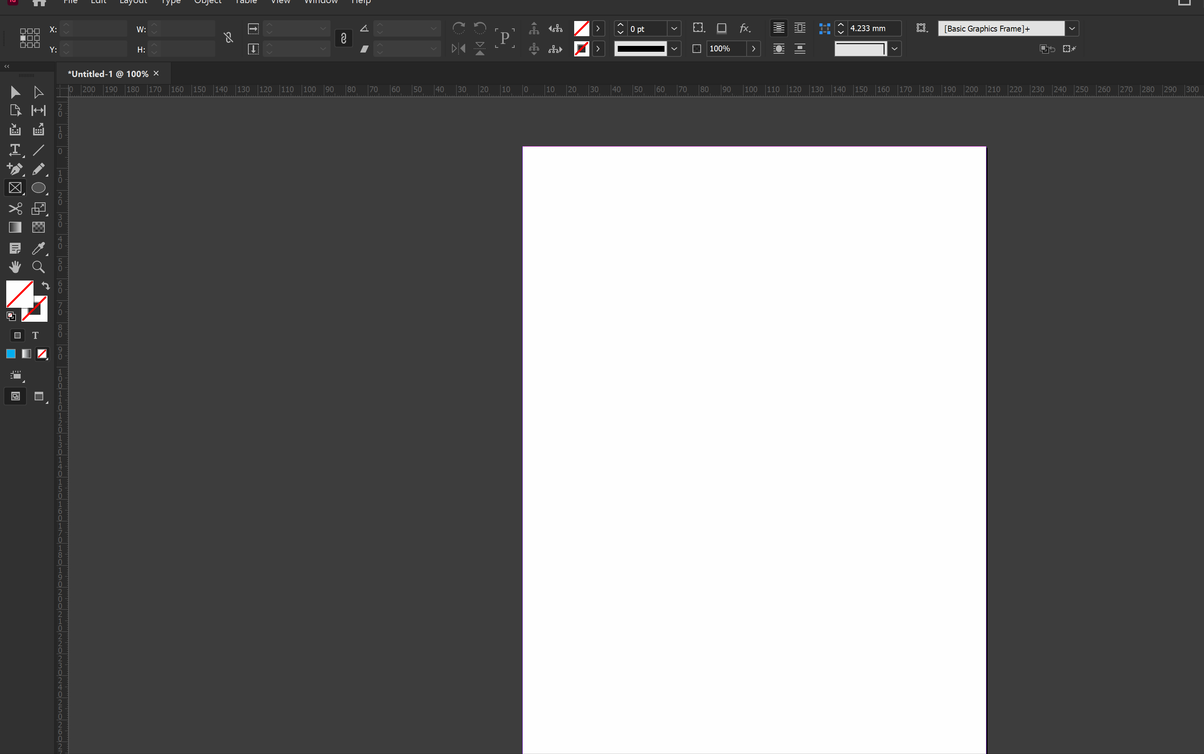This screenshot has height=754, width=1204.
Task: Toggle formatting affects text button
Action: (35, 336)
